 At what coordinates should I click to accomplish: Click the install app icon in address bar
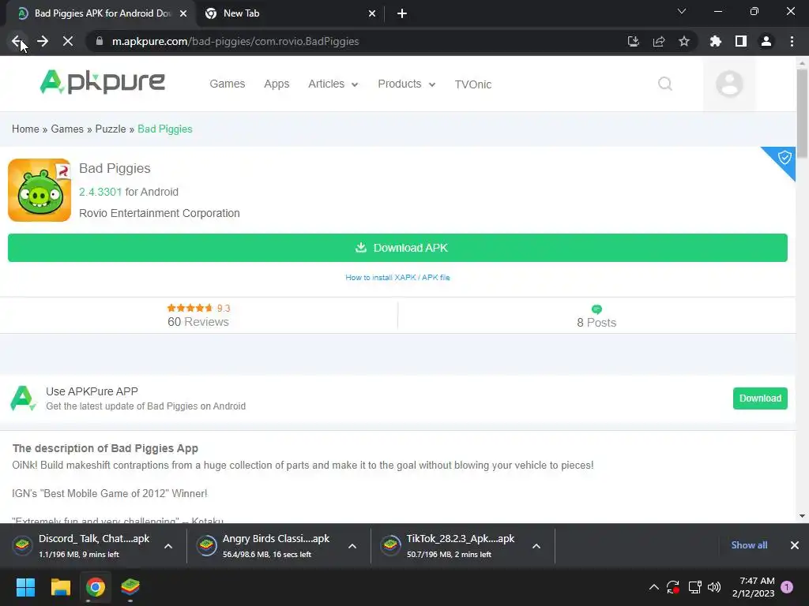pyautogui.click(x=634, y=41)
